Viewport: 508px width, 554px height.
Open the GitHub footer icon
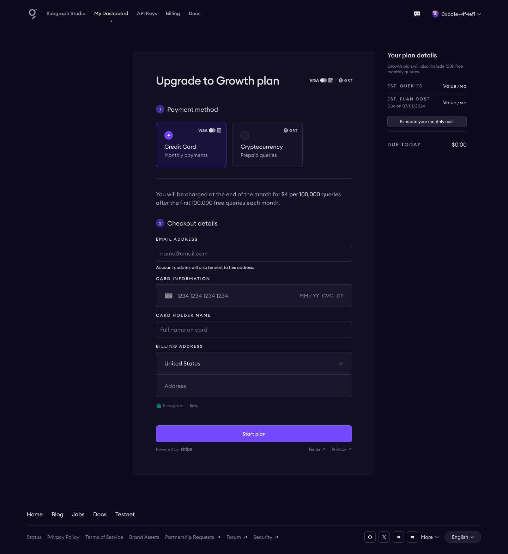tap(370, 537)
